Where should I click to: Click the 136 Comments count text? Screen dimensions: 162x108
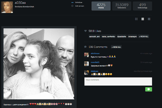tap(98, 47)
